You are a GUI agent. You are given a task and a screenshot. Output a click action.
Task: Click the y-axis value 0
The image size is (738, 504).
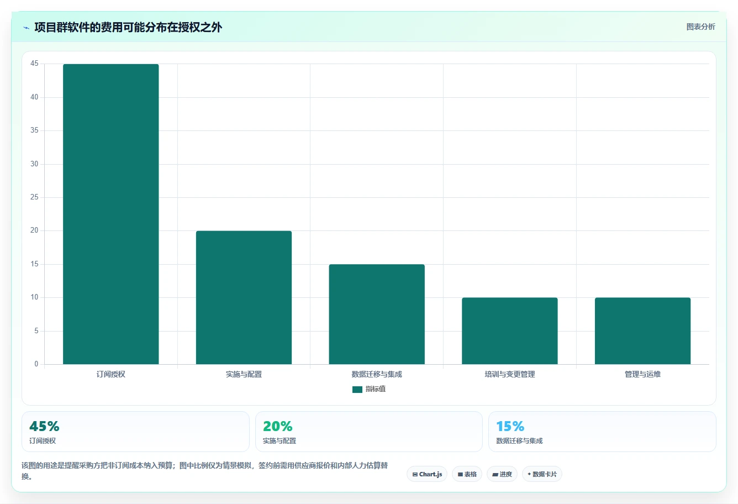(36, 364)
